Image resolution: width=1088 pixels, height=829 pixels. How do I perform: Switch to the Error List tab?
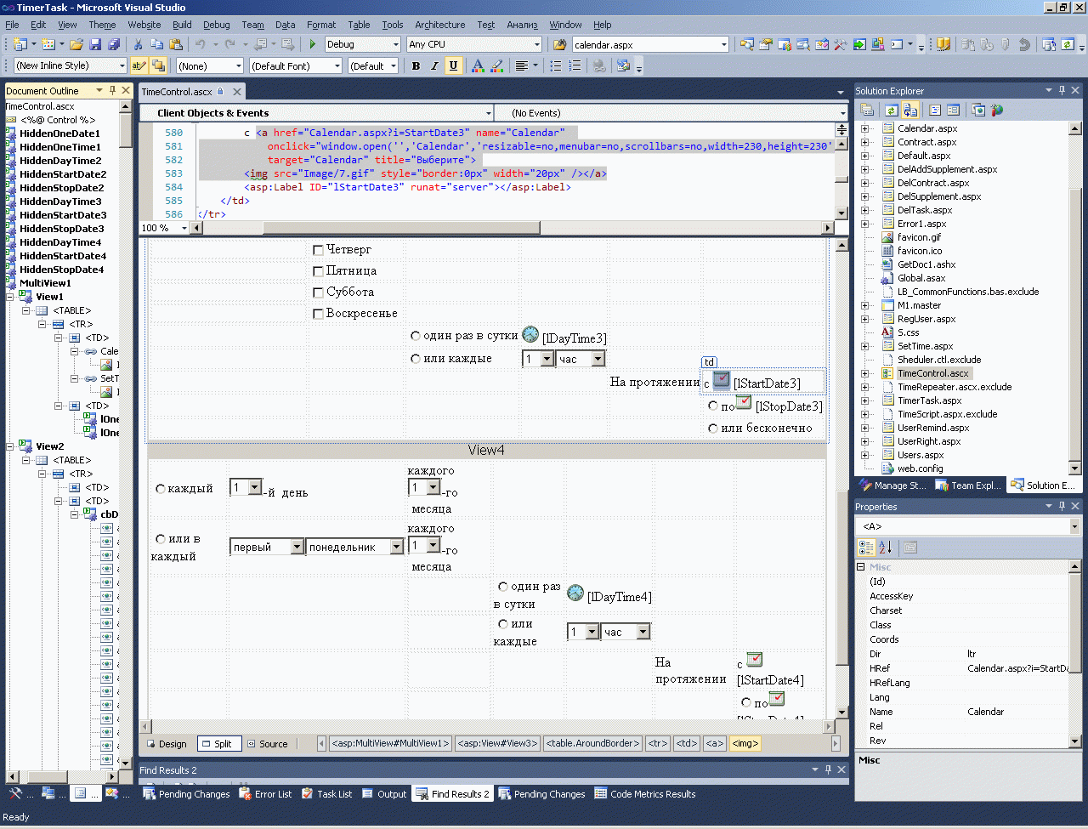coord(265,794)
